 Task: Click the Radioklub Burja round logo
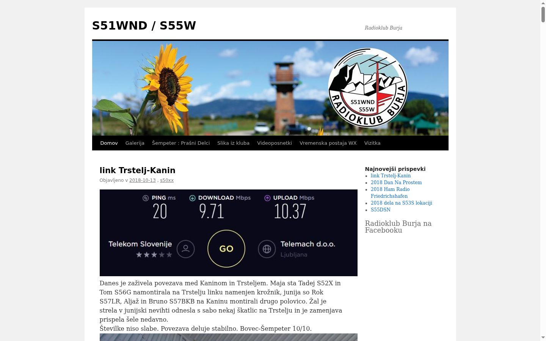pos(367,88)
